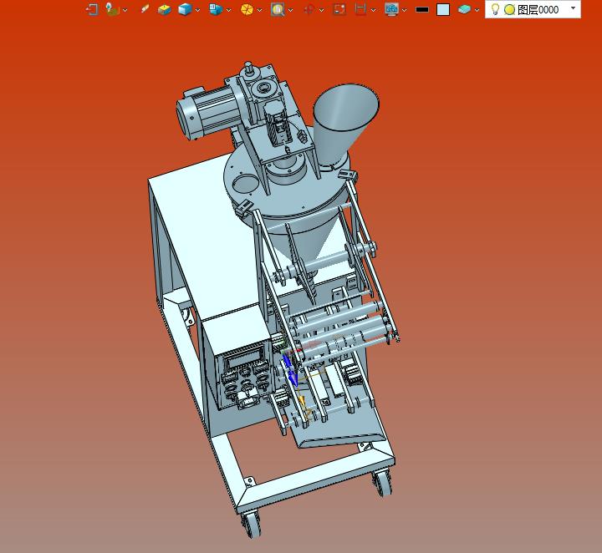This screenshot has width=602, height=553.
Task: Click the black line-style swatch
Action: [x=422, y=9]
